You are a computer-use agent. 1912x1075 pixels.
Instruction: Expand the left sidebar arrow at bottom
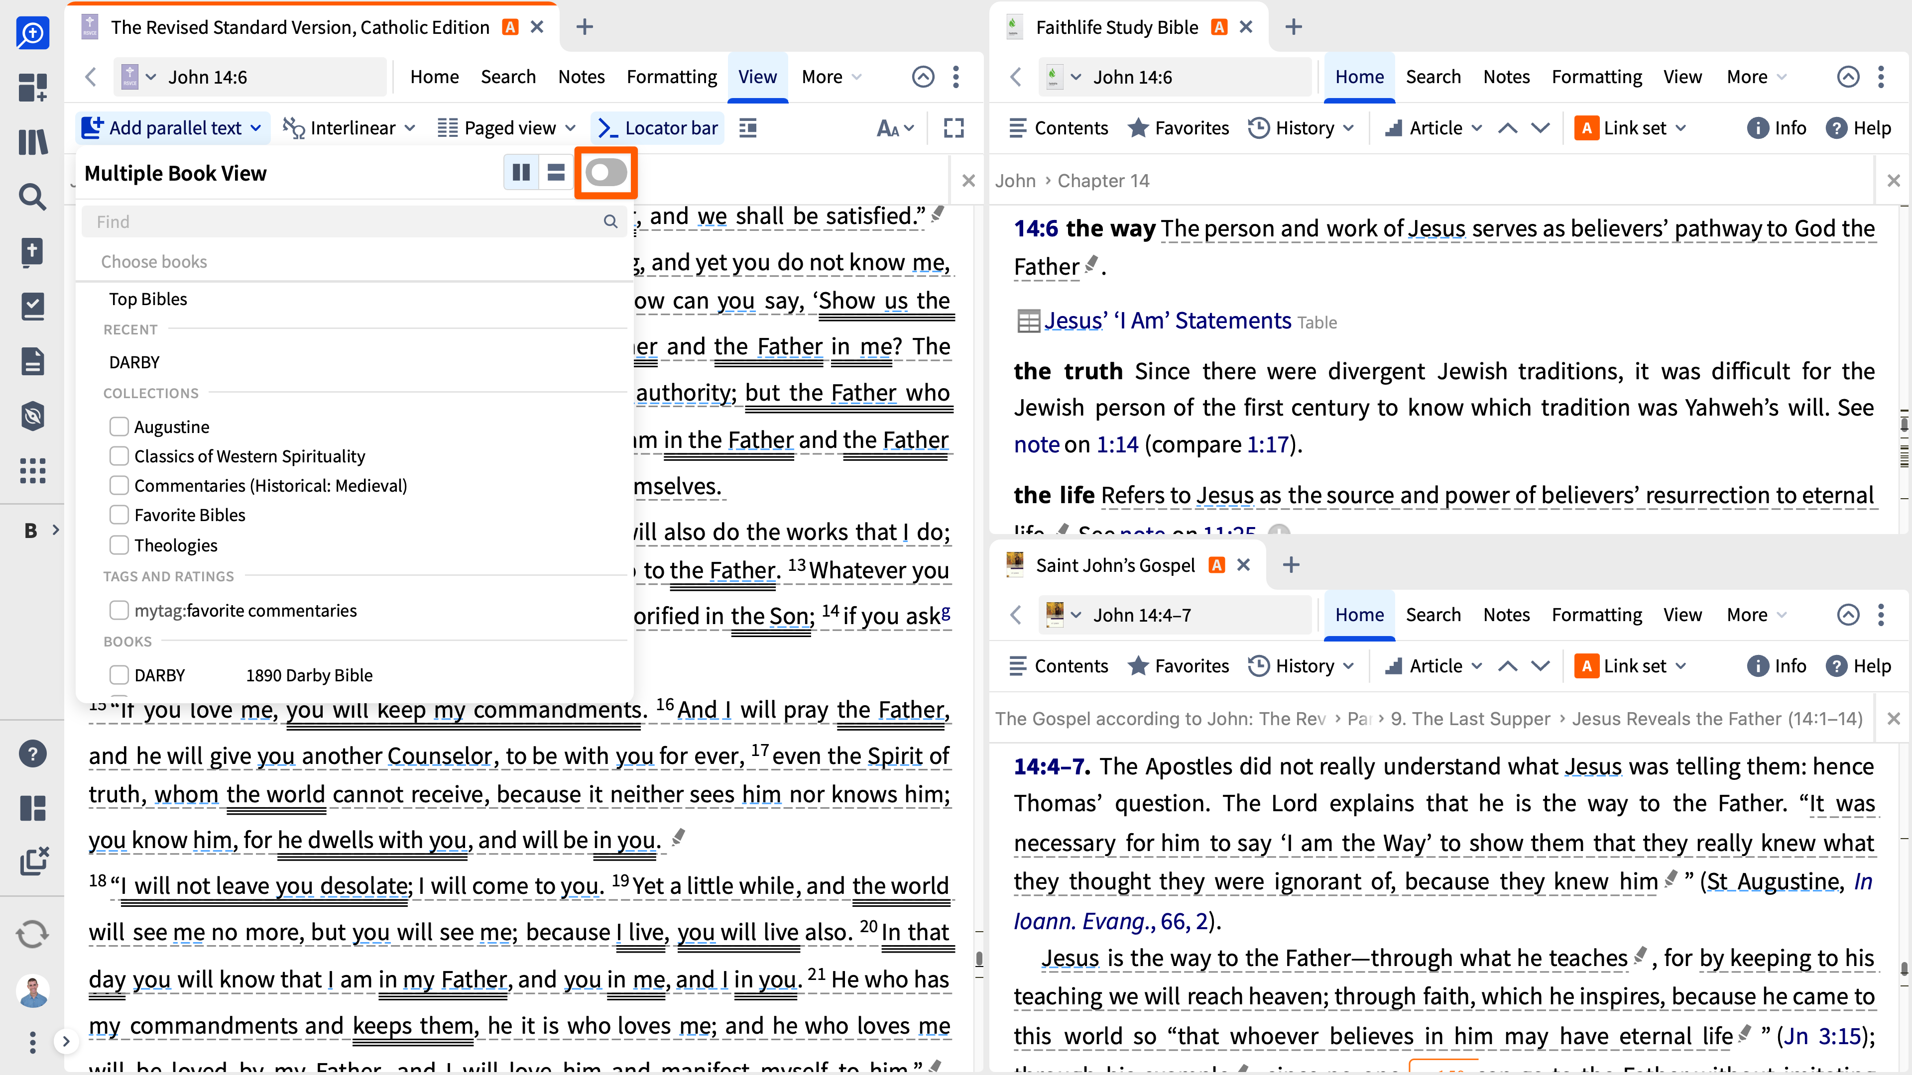pyautogui.click(x=66, y=1042)
